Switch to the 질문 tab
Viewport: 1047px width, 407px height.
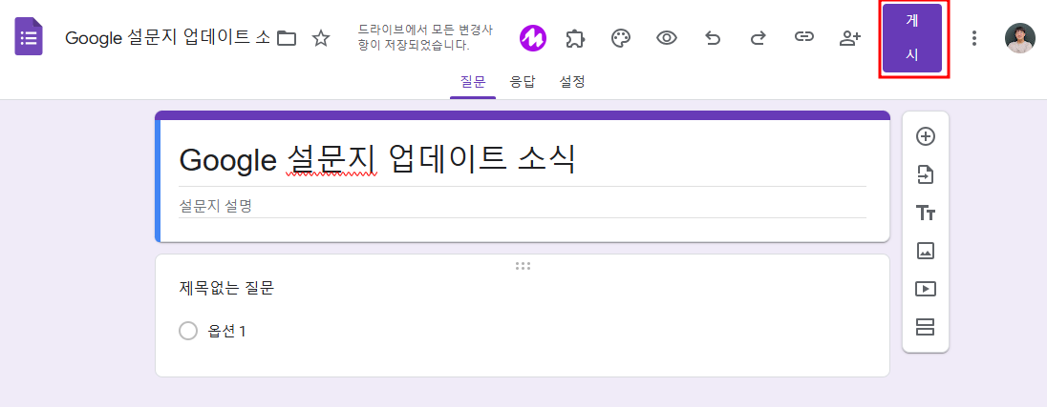point(473,83)
